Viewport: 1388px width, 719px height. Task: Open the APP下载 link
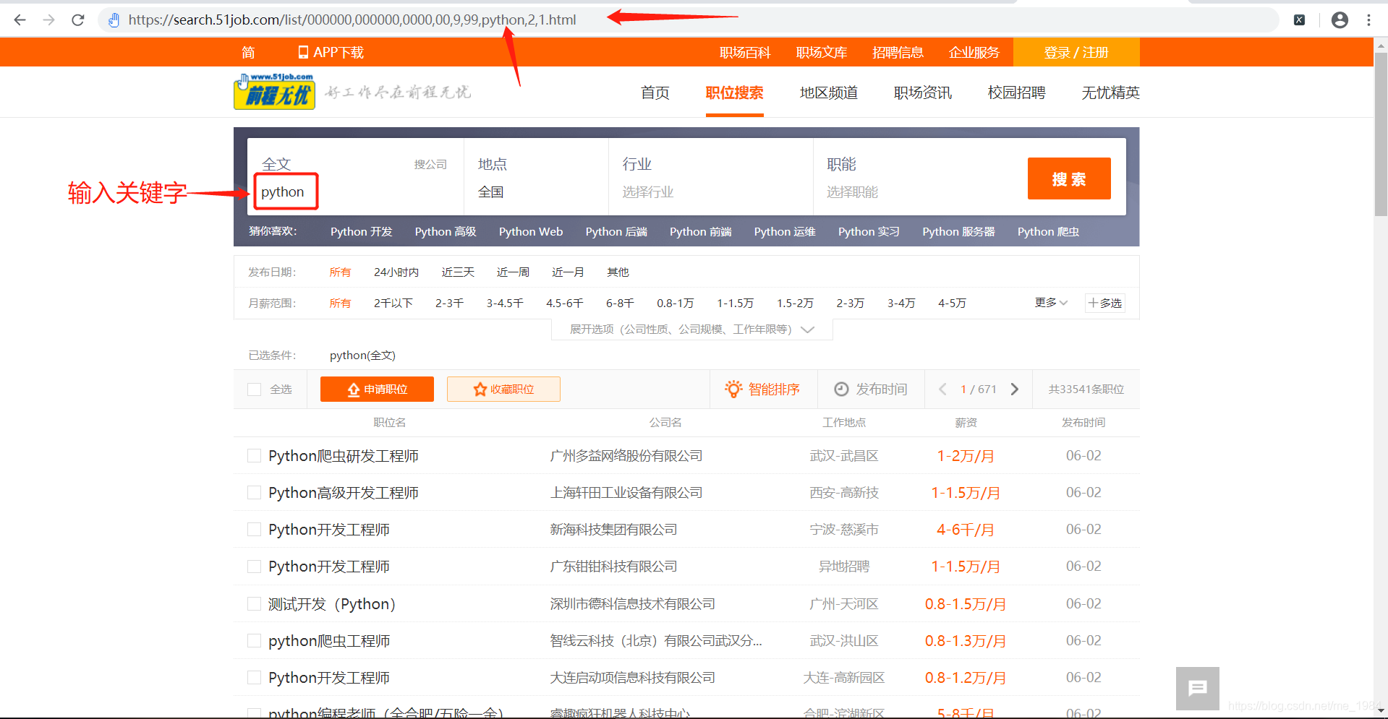point(331,52)
